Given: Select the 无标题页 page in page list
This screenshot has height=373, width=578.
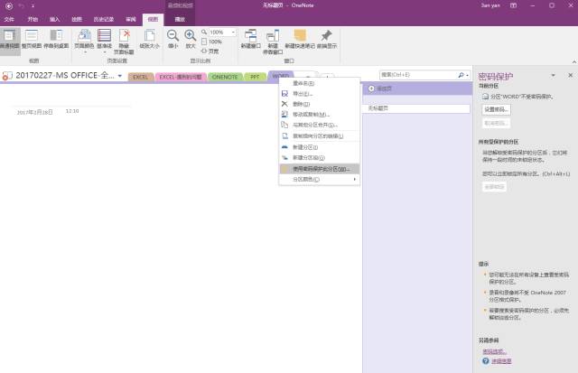Looking at the screenshot, I should 416,108.
